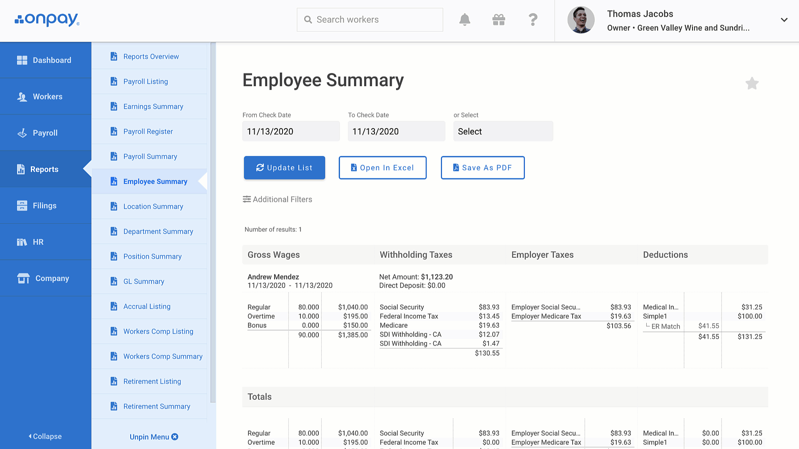
Task: Open Department Summary report
Action: click(x=149, y=231)
